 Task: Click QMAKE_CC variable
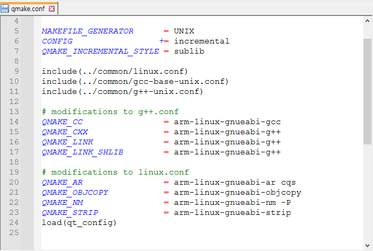click(x=62, y=122)
